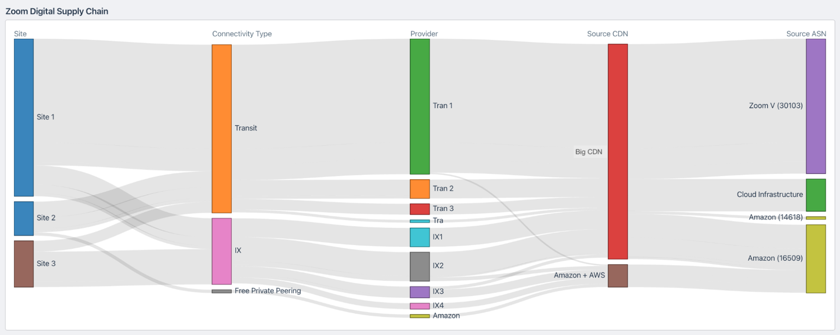Image resolution: width=840 pixels, height=335 pixels.
Task: Click the Amazon (16509) ASN node
Action: [x=816, y=259]
